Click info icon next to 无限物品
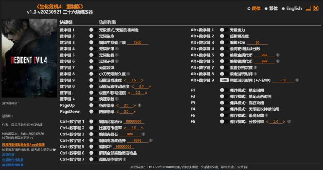 point(117,55)
